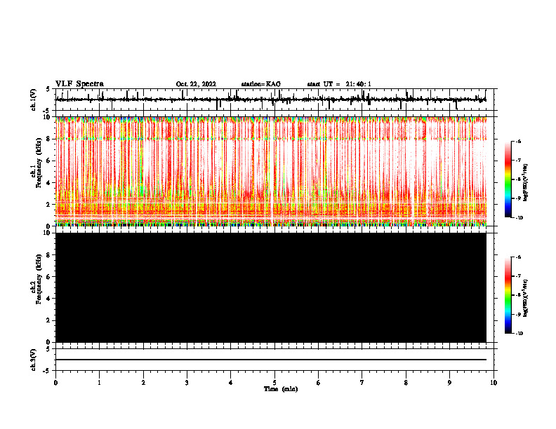This screenshot has height=429, width=556.
Task: Click the '5' tick on time axis
Action: coord(274,383)
